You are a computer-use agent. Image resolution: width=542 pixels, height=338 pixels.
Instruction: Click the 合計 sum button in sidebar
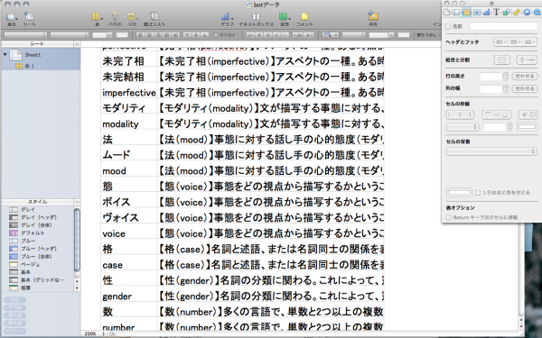pyautogui.click(x=14, y=299)
